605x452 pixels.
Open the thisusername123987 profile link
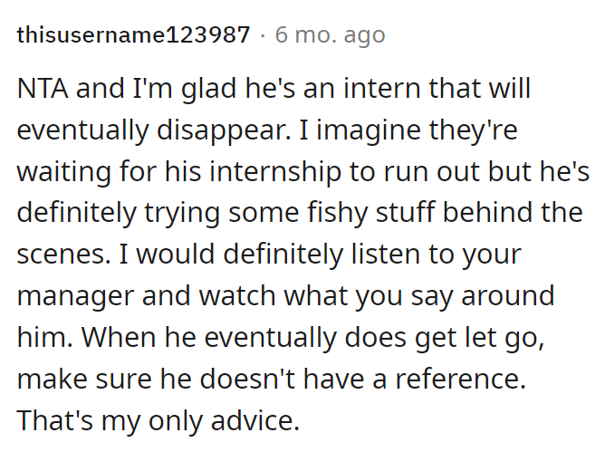[133, 35]
